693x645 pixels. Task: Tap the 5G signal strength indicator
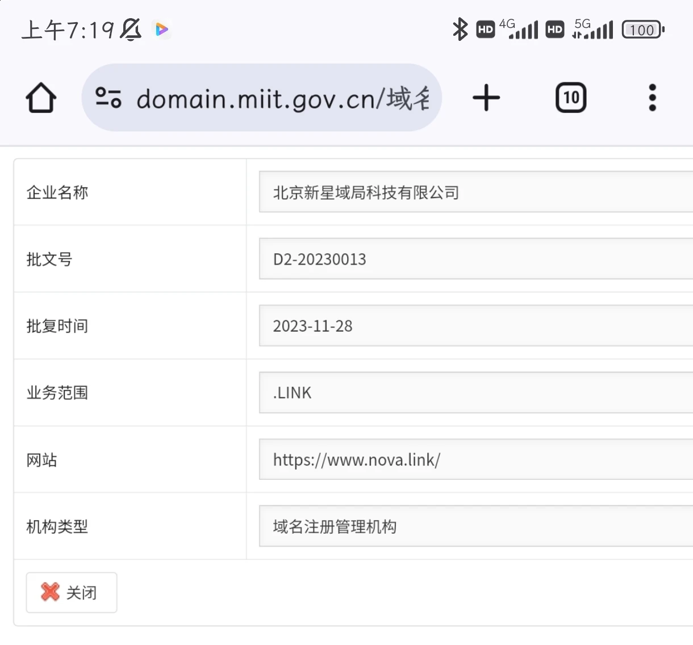point(593,30)
